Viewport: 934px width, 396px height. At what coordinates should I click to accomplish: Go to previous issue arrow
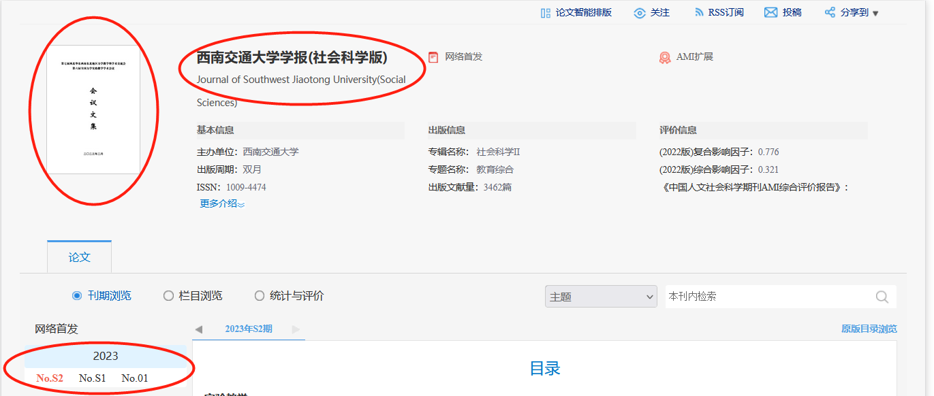click(x=199, y=329)
